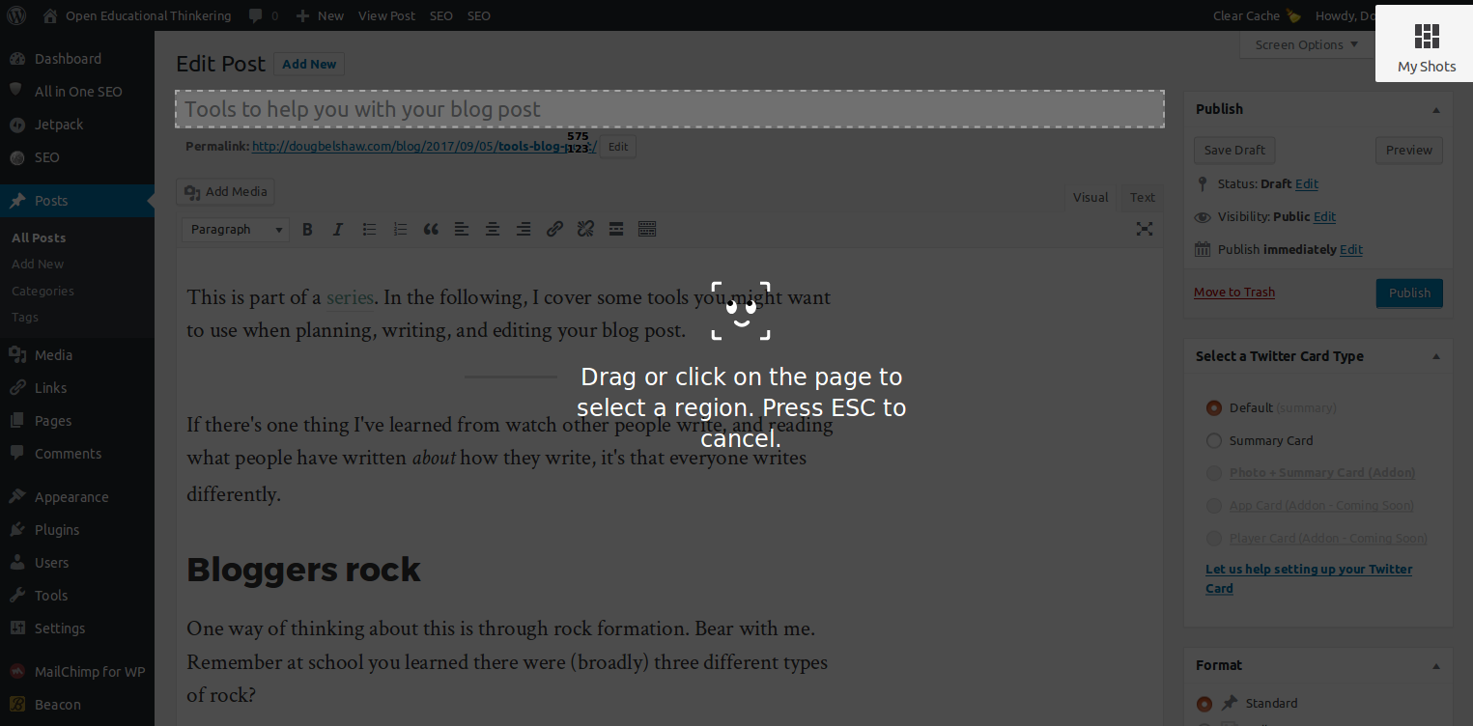Image resolution: width=1473 pixels, height=726 pixels.
Task: Enter distraction-free writing mode
Action: (1144, 229)
